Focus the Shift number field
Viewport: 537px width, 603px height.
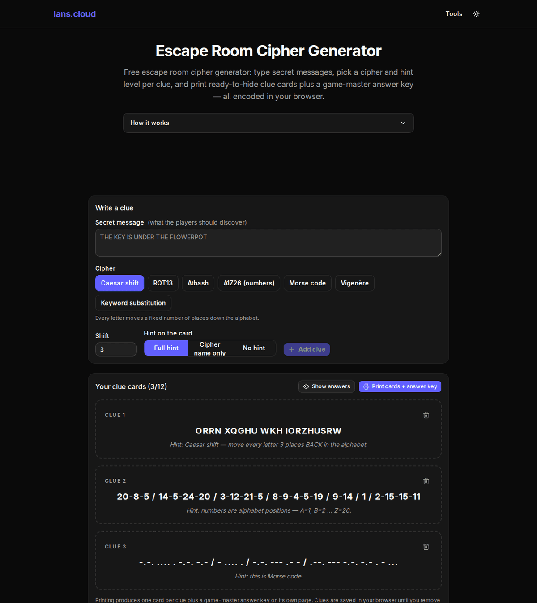[x=116, y=349]
